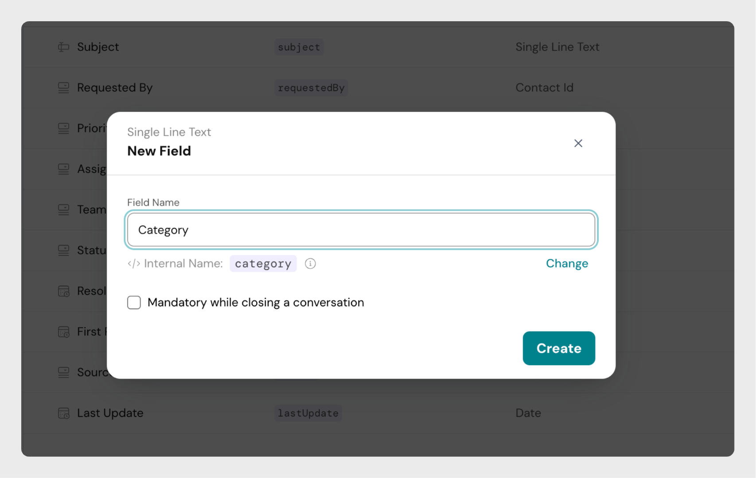Image resolution: width=756 pixels, height=478 pixels.
Task: Click the category internal name badge
Action: (263, 264)
